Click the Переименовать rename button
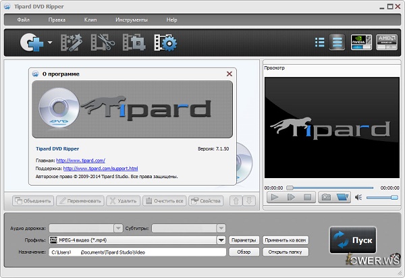Image resolution: width=405 pixels, height=278 pixels. pyautogui.click(x=80, y=201)
